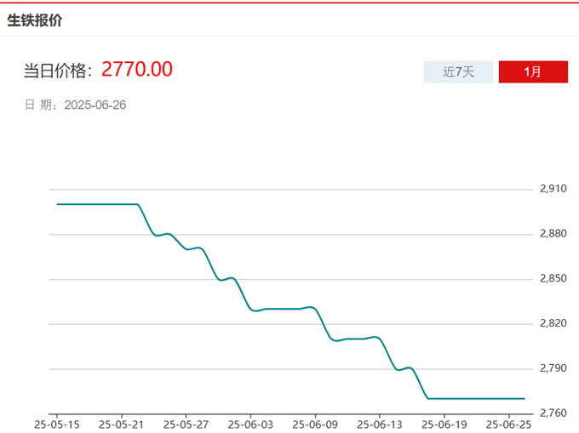Image resolution: width=579 pixels, height=433 pixels.
Task: Click the 2,790 y-axis value
Action: [x=553, y=368]
